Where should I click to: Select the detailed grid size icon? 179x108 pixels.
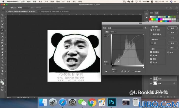[155, 43]
